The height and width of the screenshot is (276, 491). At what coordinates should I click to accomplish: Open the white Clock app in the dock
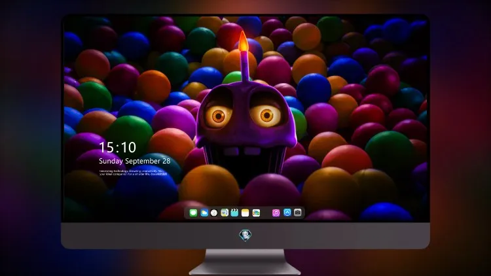pyautogui.click(x=214, y=213)
